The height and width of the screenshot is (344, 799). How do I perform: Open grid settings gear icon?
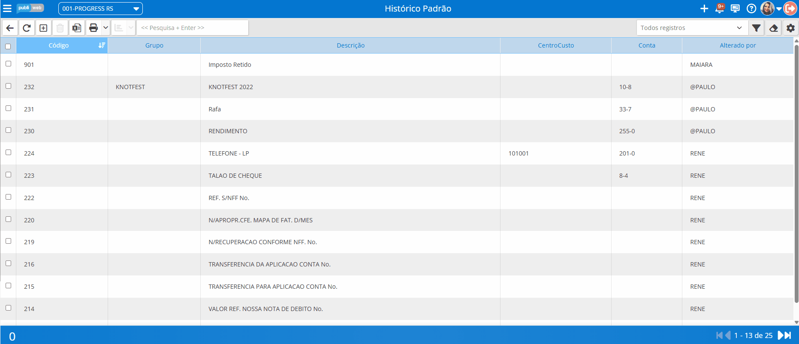790,28
